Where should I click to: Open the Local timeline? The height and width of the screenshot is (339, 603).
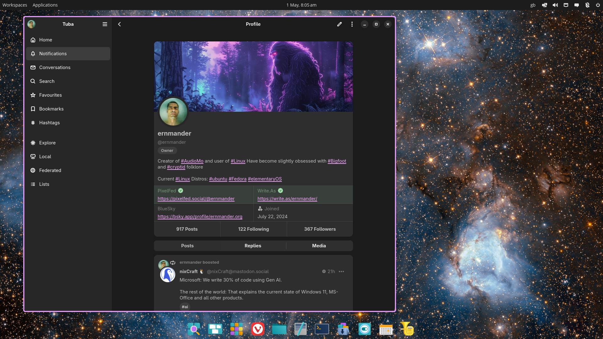pyautogui.click(x=68, y=157)
